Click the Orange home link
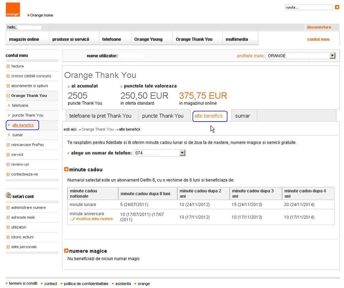 41,15
